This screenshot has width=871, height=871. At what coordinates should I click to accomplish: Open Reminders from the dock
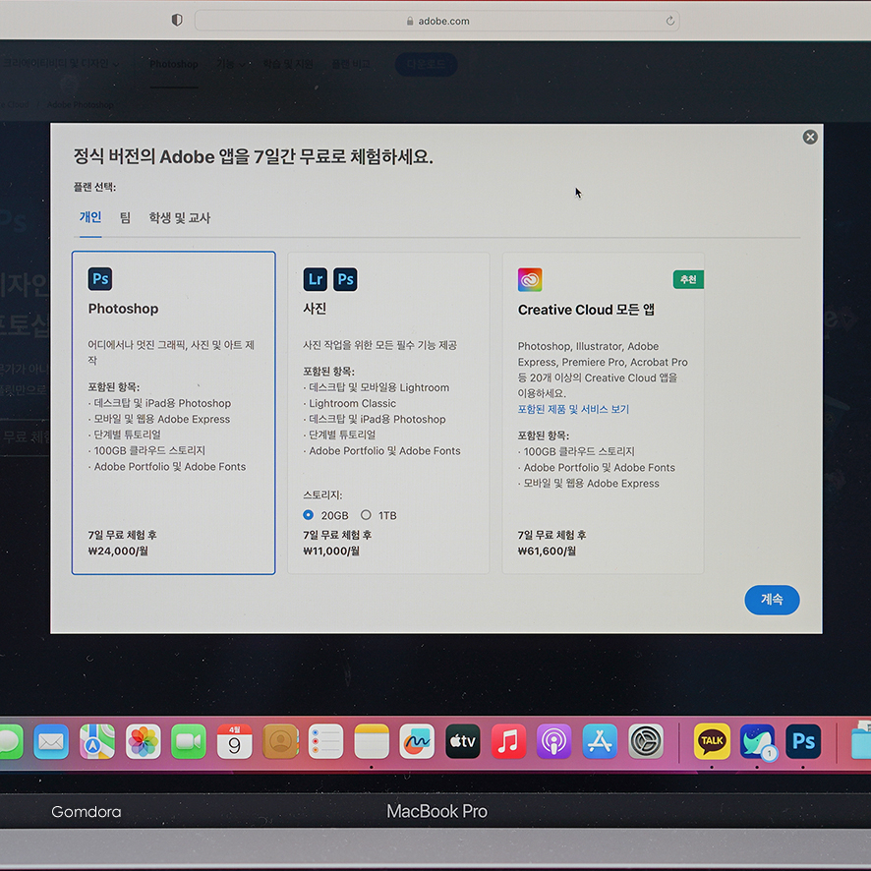[x=326, y=741]
